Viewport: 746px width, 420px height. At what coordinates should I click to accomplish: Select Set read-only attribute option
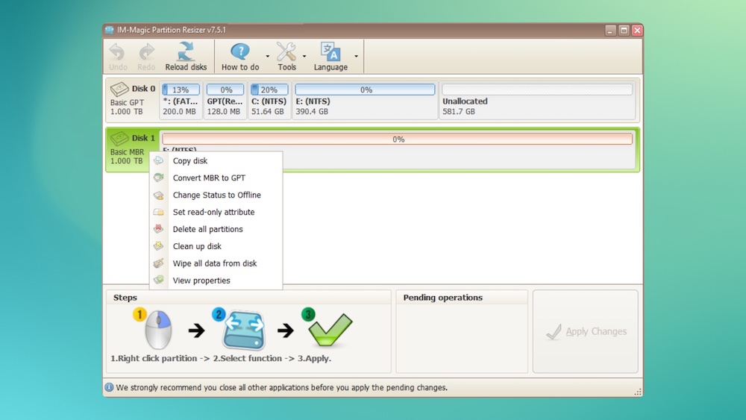tap(213, 212)
